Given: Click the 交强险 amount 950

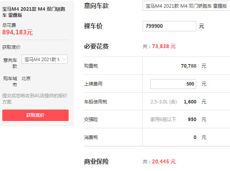Looking at the screenshot, I should [x=192, y=119].
